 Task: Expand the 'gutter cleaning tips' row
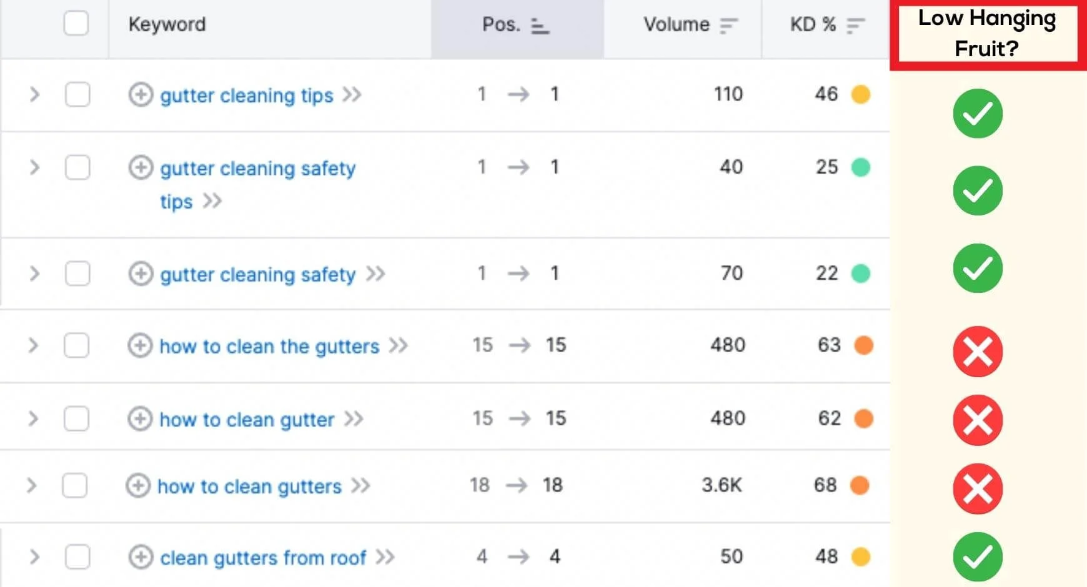pos(34,95)
